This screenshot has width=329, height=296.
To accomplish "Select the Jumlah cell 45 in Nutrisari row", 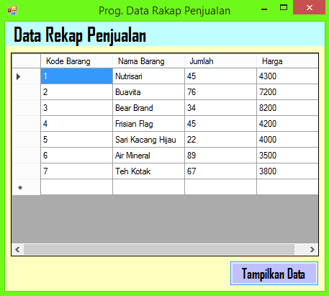I will (220, 76).
